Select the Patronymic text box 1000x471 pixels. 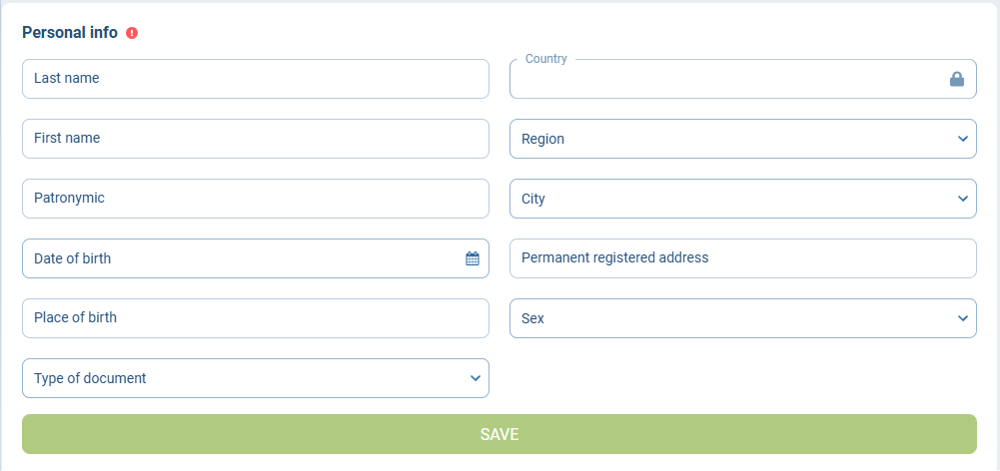coord(255,199)
